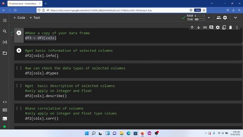Reload the current page
243x137 pixels.
15,10
